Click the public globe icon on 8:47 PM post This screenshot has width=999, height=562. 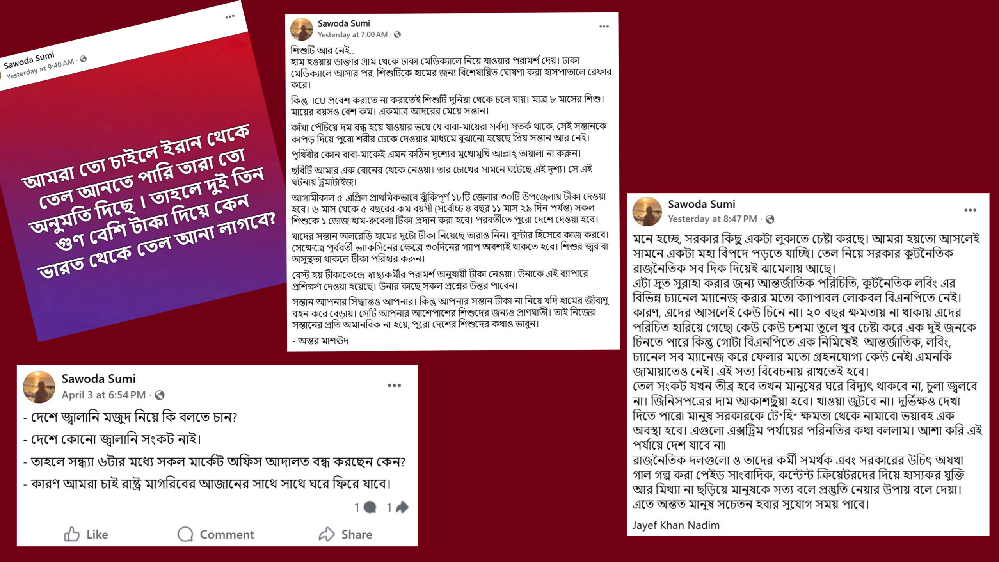(770, 219)
